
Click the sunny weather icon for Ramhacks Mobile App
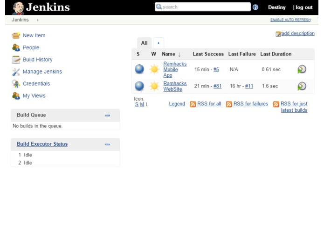154,69
